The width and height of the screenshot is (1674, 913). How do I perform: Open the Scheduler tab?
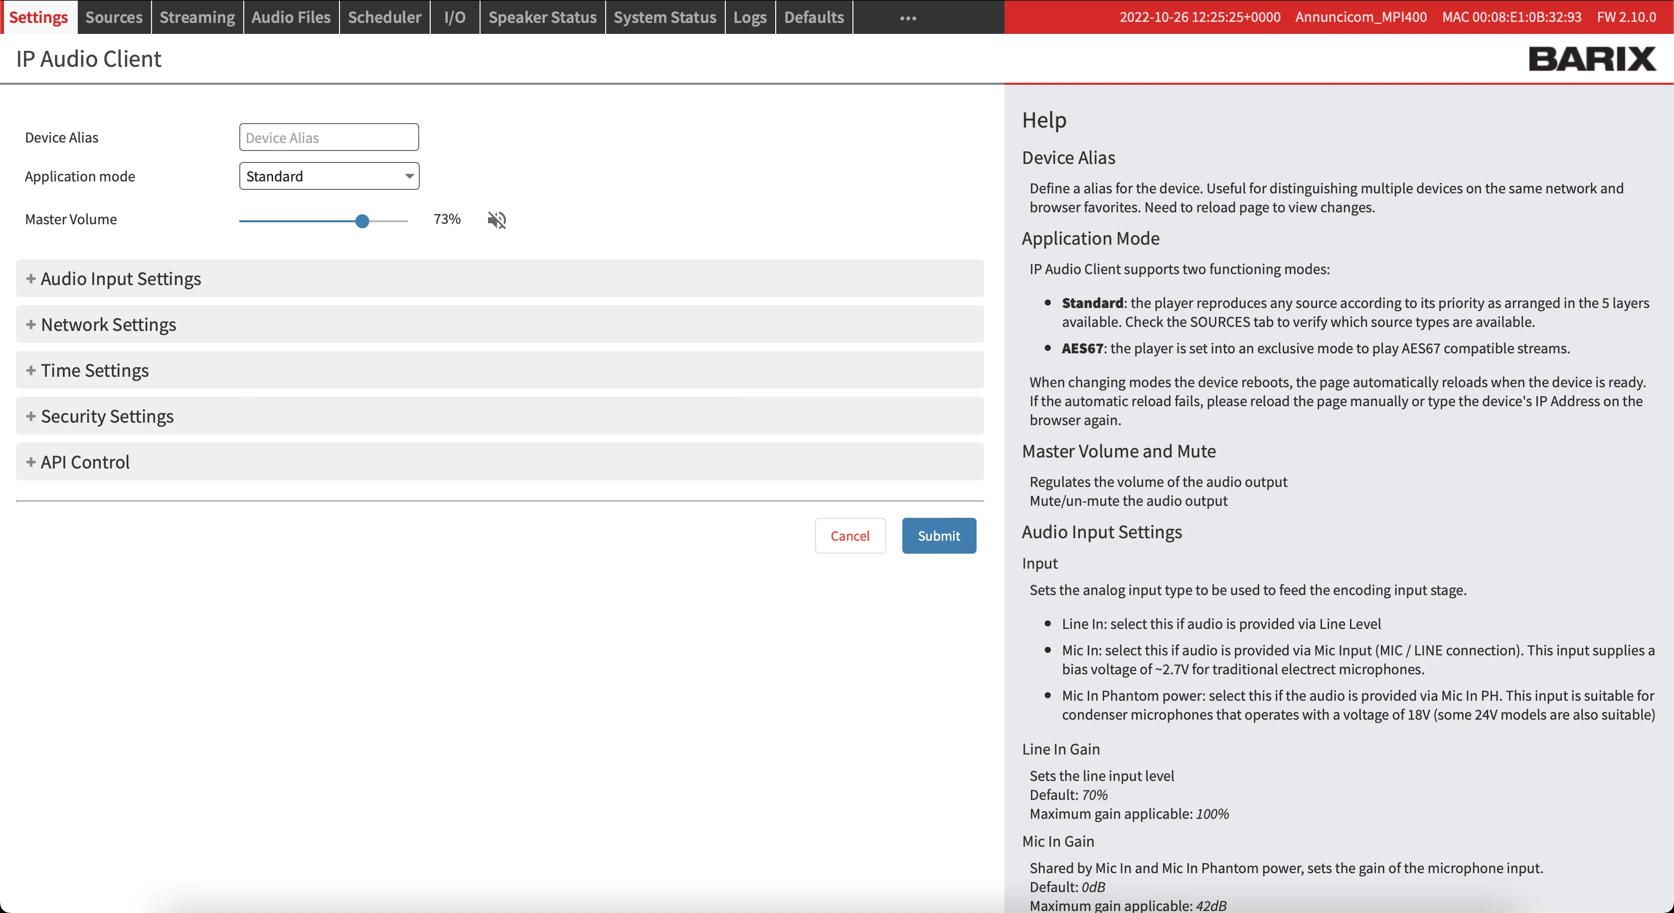click(x=385, y=17)
